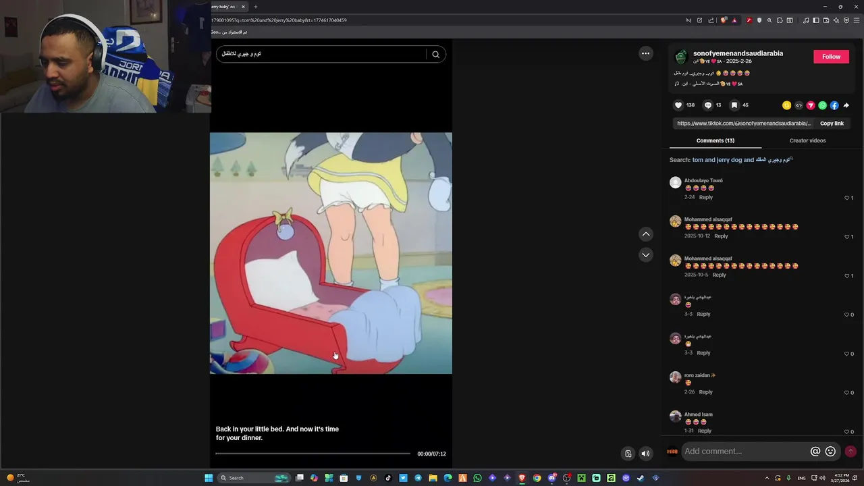This screenshot has width=864, height=486.
Task: Share the video to Facebook
Action: 834,105
